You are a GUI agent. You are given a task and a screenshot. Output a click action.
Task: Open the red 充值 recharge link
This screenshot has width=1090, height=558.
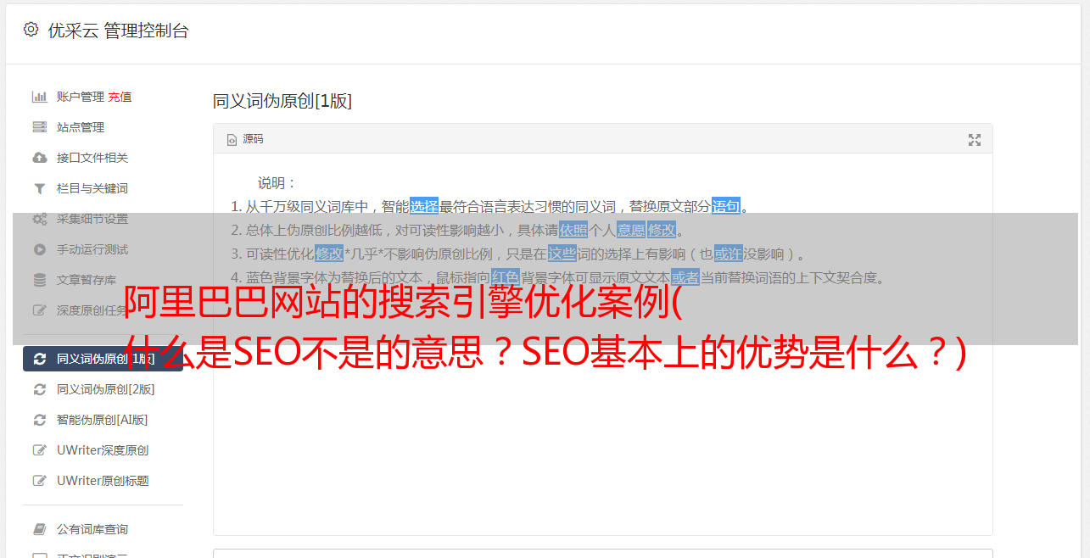click(120, 97)
